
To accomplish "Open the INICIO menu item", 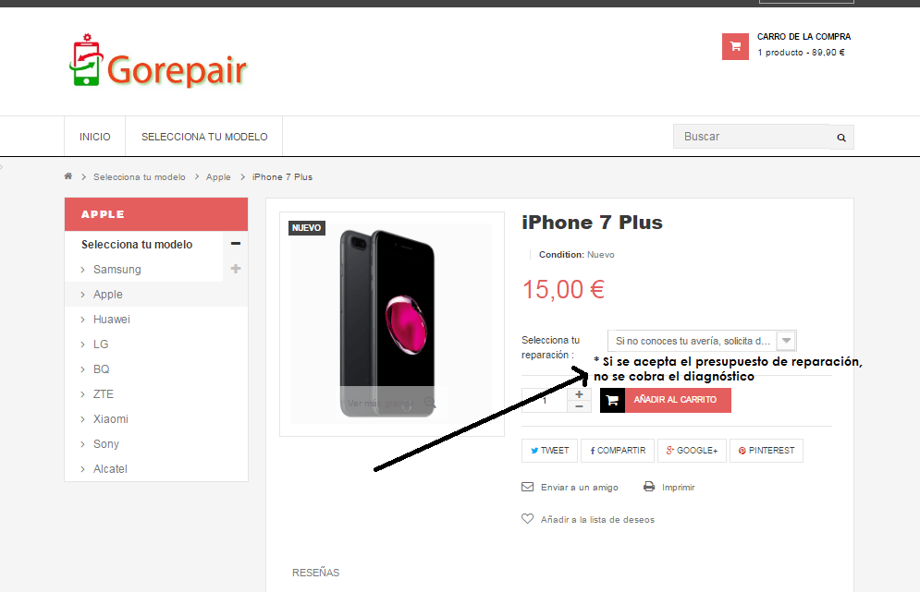I will point(95,137).
